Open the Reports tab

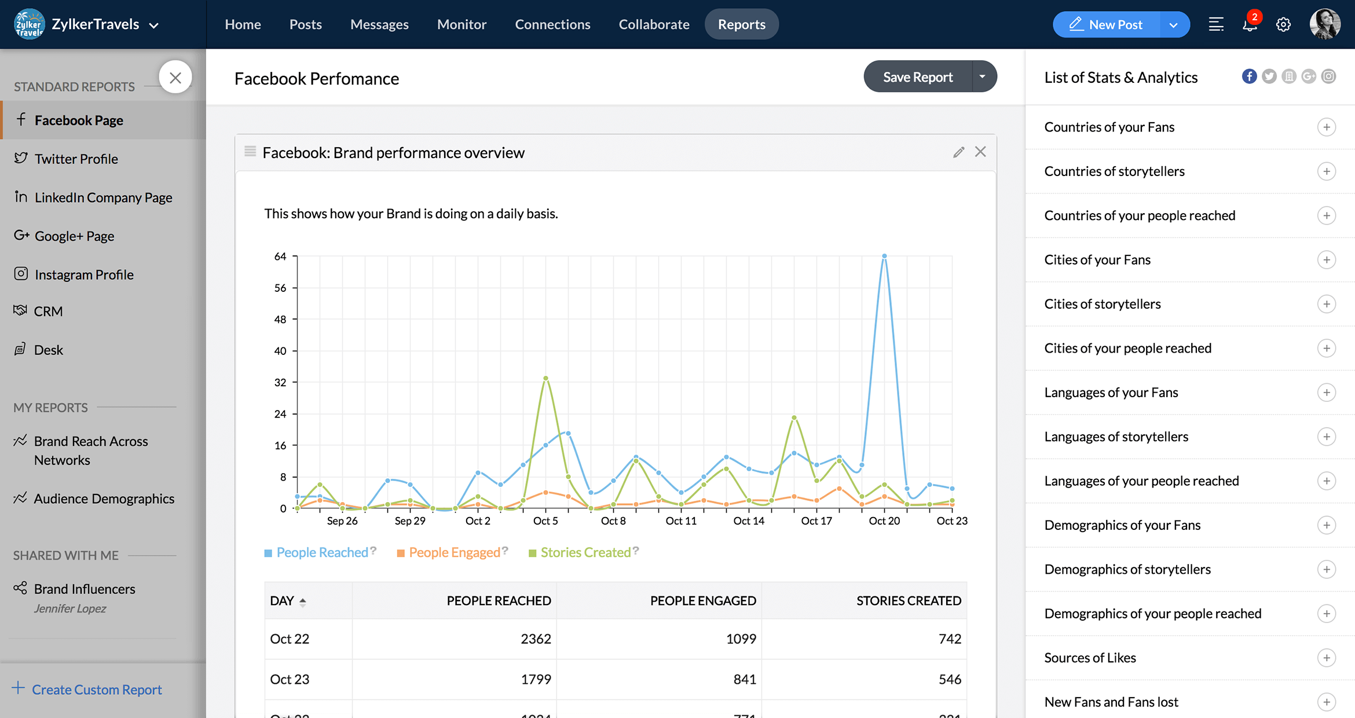[742, 24]
